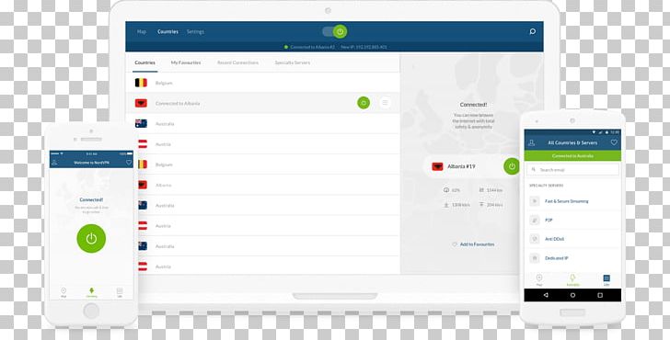This screenshot has height=340, width=670.
Task: Open Fast & Secure Streaming servers
Action: 572,201
